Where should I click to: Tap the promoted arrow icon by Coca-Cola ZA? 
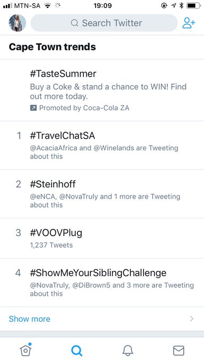coord(33,108)
